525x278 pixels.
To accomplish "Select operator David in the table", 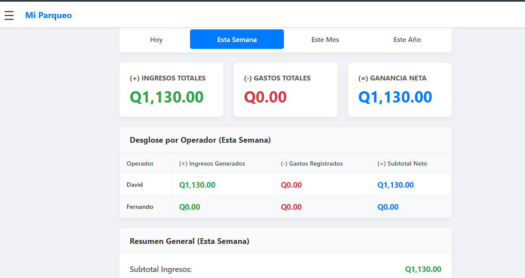I will coord(135,185).
